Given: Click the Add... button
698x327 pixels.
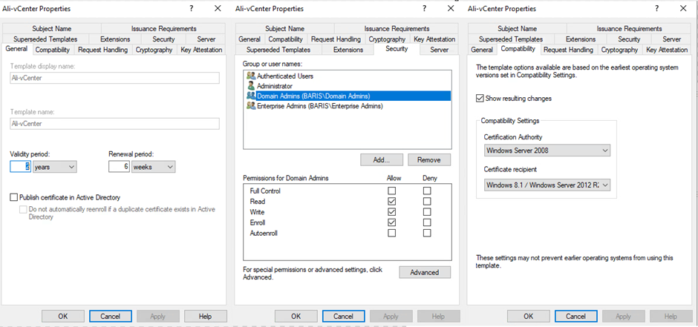Looking at the screenshot, I should pos(382,159).
